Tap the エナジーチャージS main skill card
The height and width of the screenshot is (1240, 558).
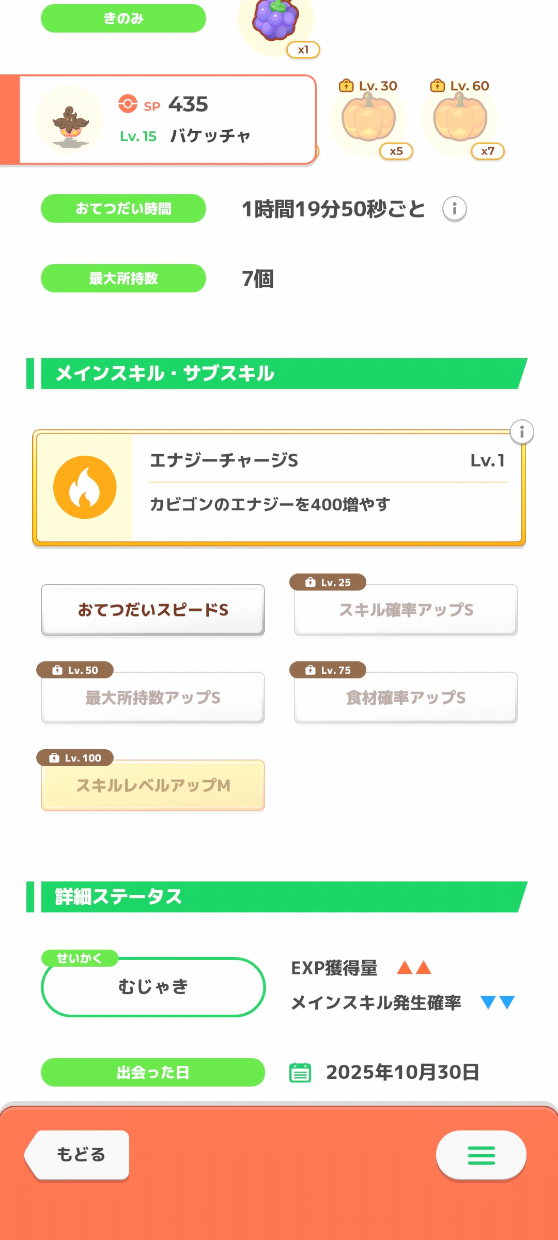click(x=326, y=487)
